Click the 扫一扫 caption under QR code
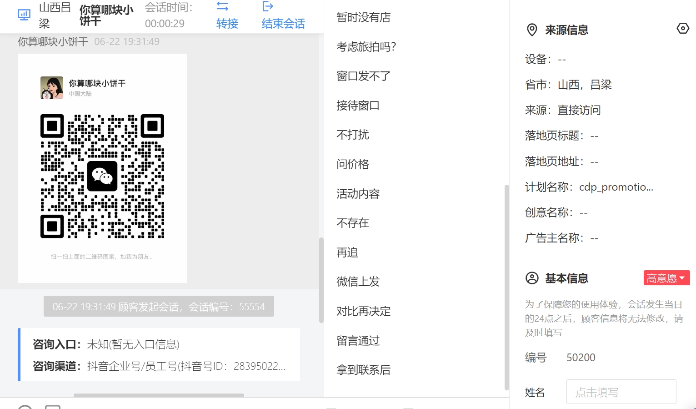 coord(102,257)
